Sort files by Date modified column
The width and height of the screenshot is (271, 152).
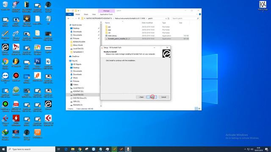(x=147, y=23)
